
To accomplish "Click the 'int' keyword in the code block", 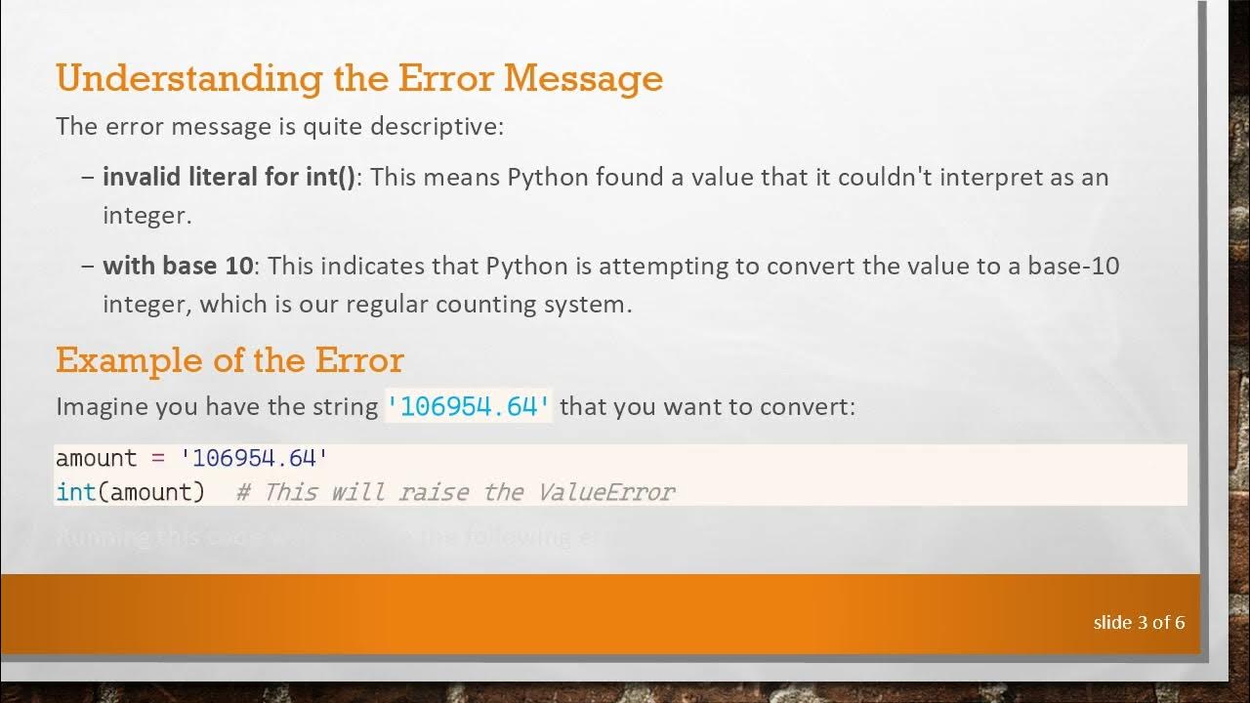I will (75, 491).
